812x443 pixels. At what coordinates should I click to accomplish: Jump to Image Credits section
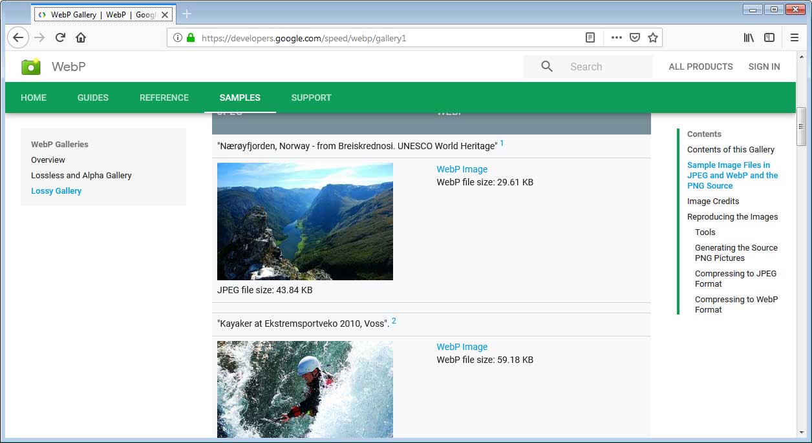tap(713, 201)
